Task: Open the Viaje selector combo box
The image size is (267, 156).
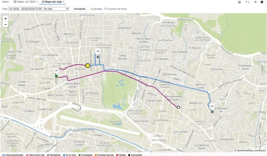Action: [39, 9]
